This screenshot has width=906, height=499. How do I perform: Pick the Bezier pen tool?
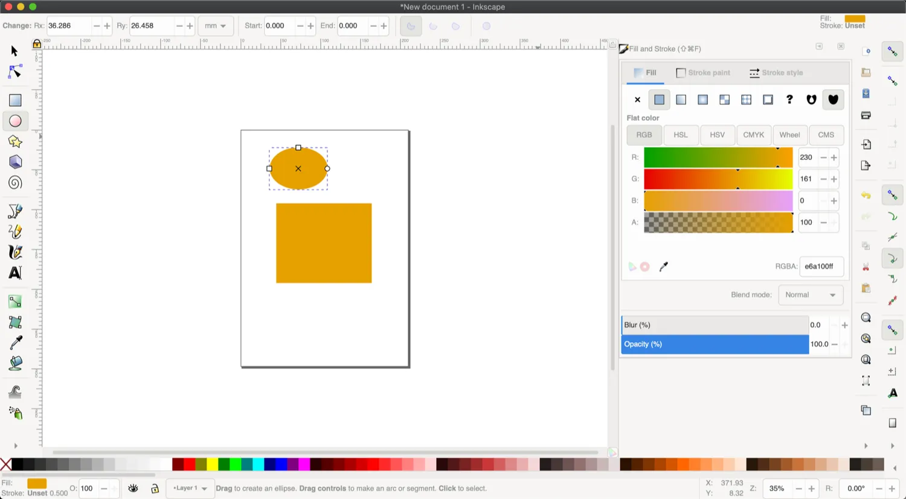point(14,211)
